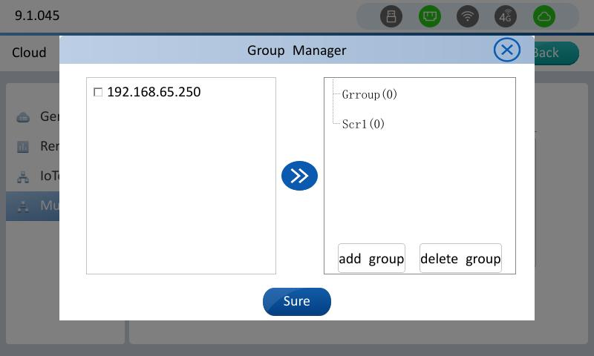Click the green Ethernet port status icon

tap(429, 16)
